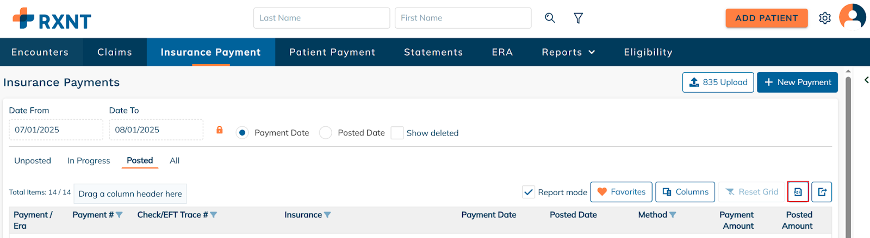Expand the Reports dropdown menu
The width and height of the screenshot is (870, 238).
point(568,52)
